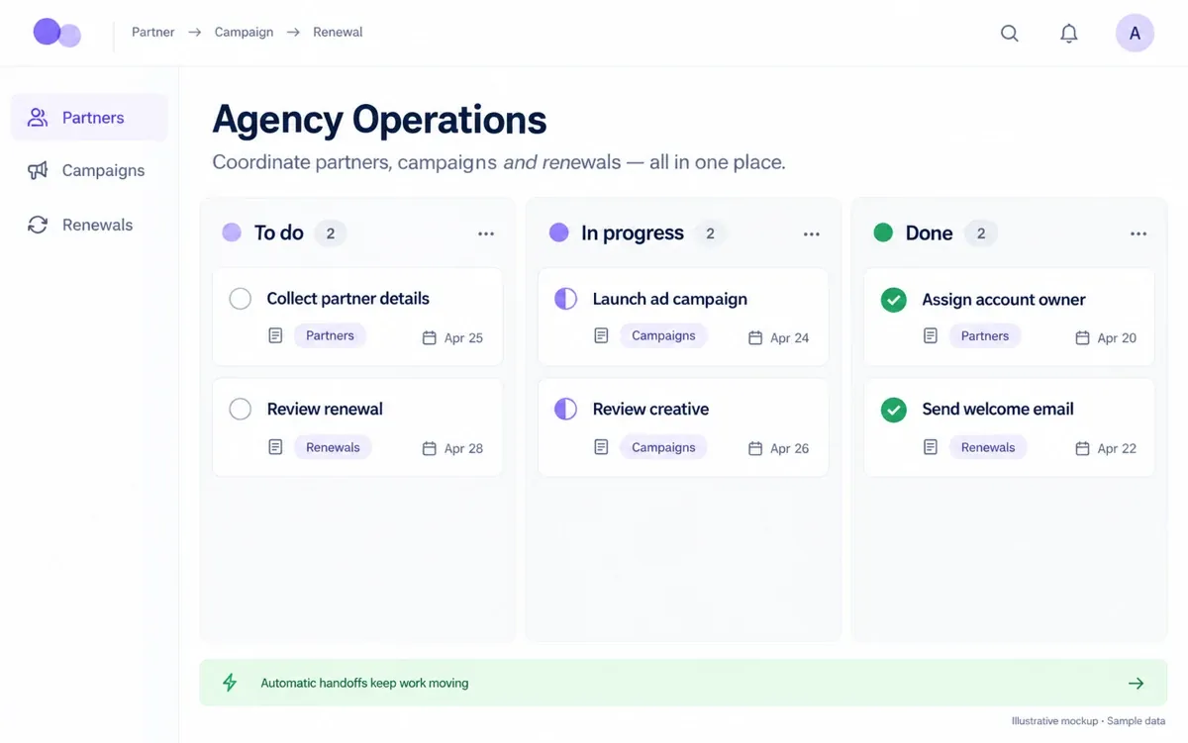This screenshot has height=743, width=1188.
Task: Uncheck Send welcome email green checkmark
Action: pos(894,410)
